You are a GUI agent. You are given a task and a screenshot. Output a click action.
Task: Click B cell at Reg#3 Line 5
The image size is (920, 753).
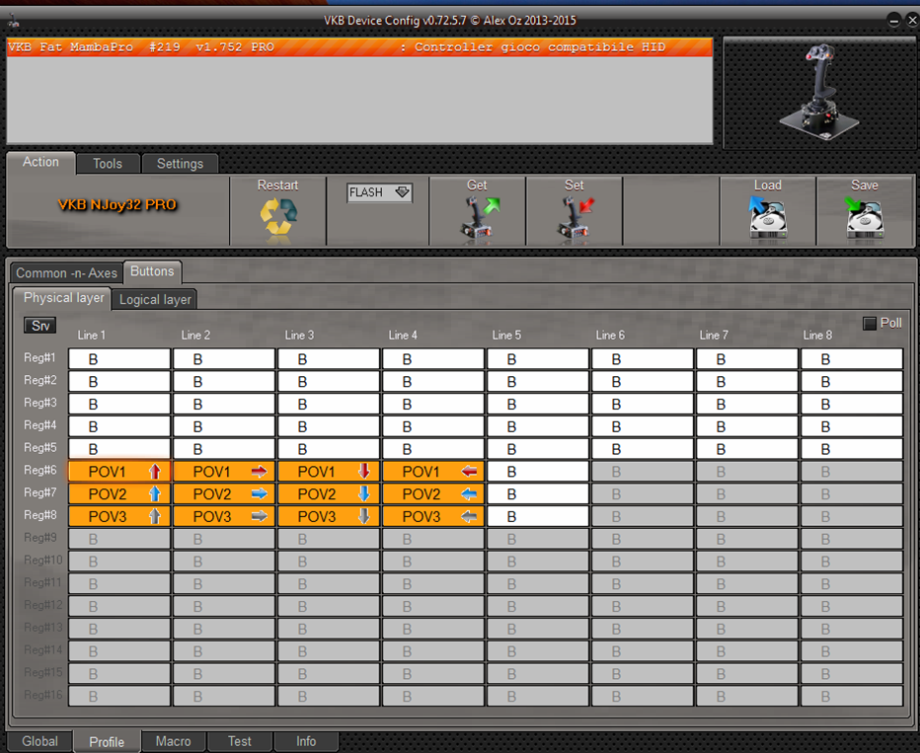tap(537, 404)
